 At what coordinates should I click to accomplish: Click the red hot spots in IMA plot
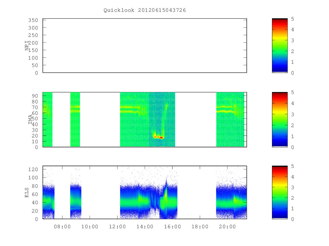[158, 137]
